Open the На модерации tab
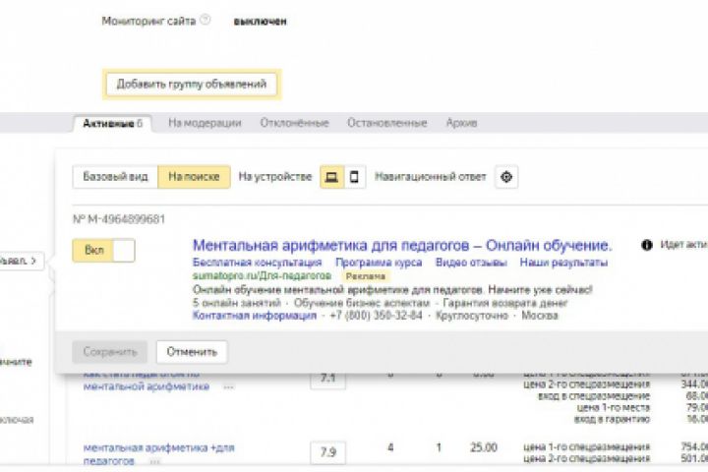Viewport: 708px width, 472px height. (205, 123)
